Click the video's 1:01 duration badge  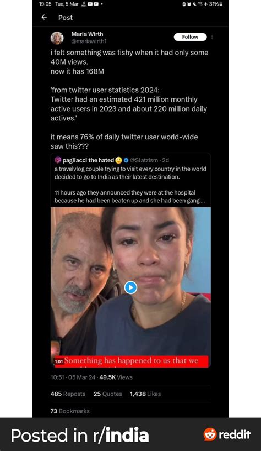pyautogui.click(x=59, y=361)
